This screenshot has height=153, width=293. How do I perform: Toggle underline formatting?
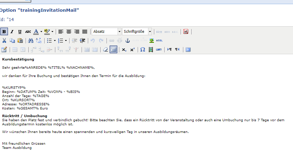[20, 31]
